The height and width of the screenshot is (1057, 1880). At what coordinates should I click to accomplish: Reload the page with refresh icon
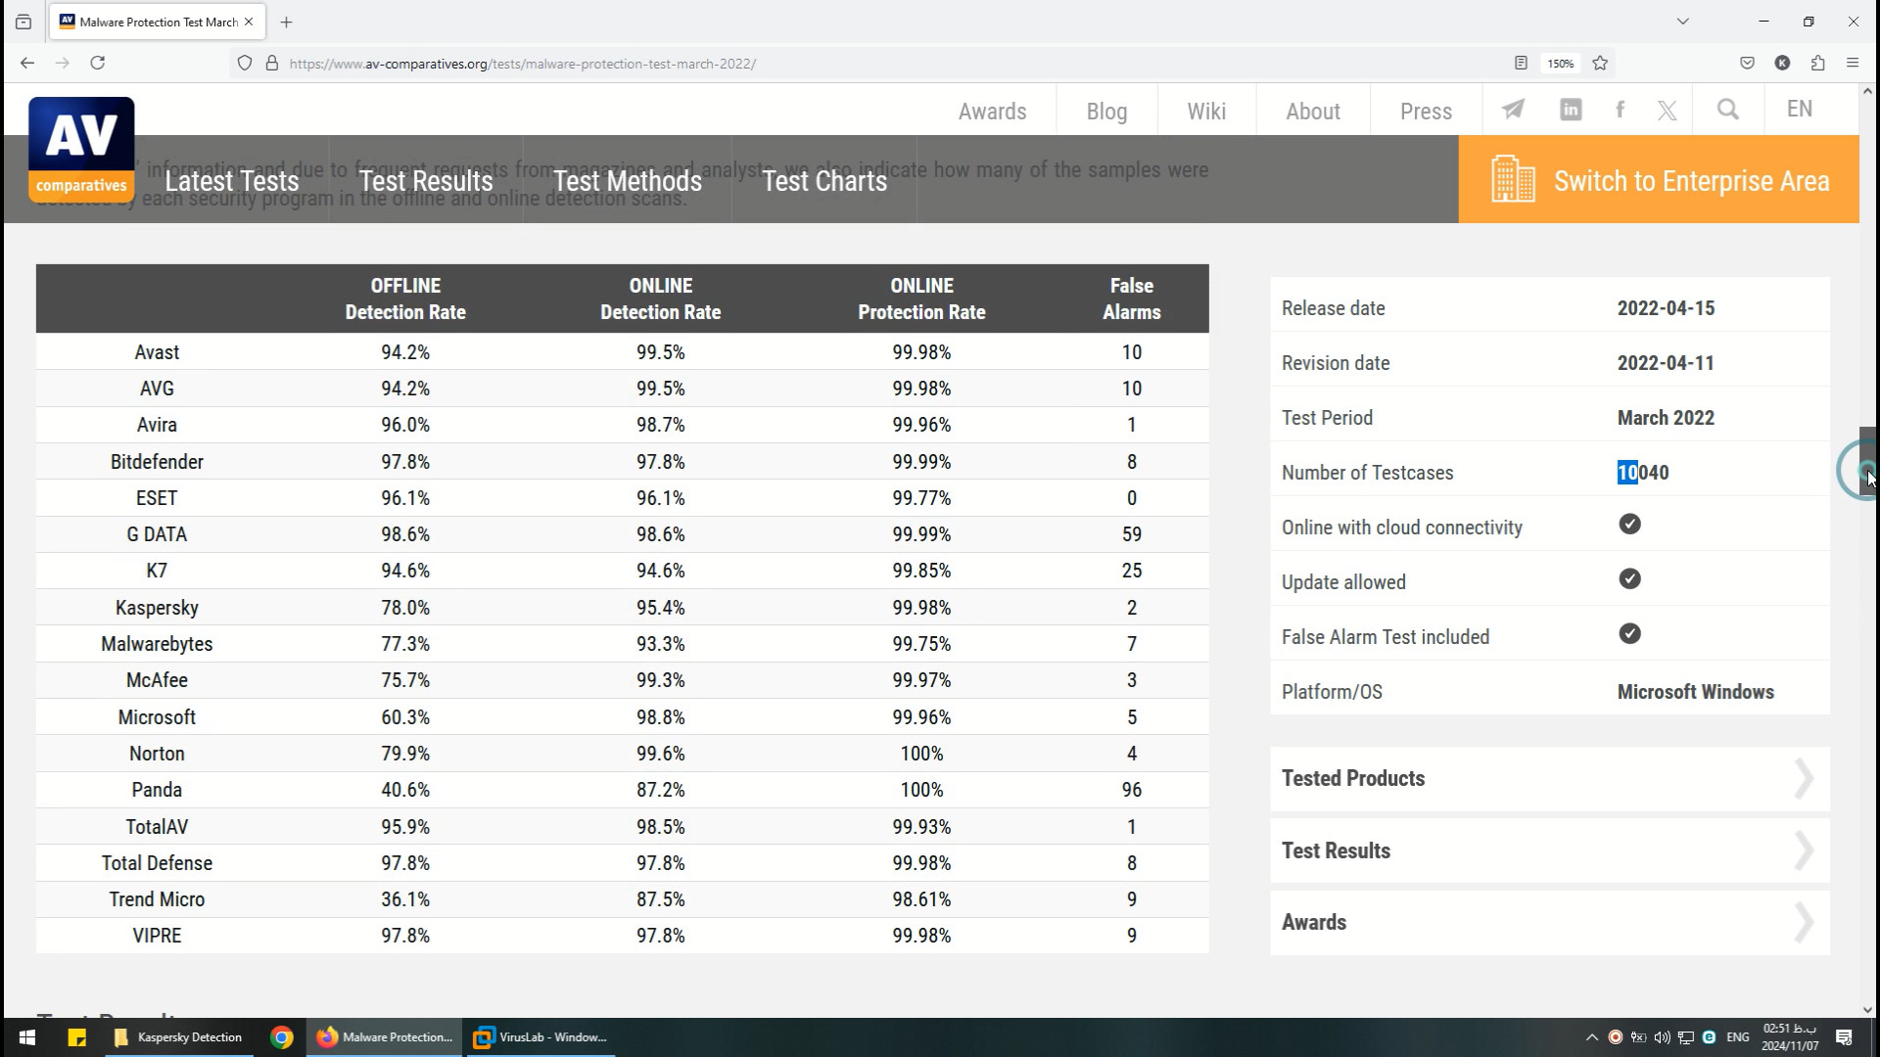(x=98, y=63)
